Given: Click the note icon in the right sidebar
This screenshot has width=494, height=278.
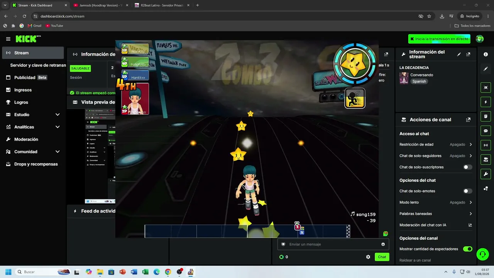Looking at the screenshot, I should (486, 117).
